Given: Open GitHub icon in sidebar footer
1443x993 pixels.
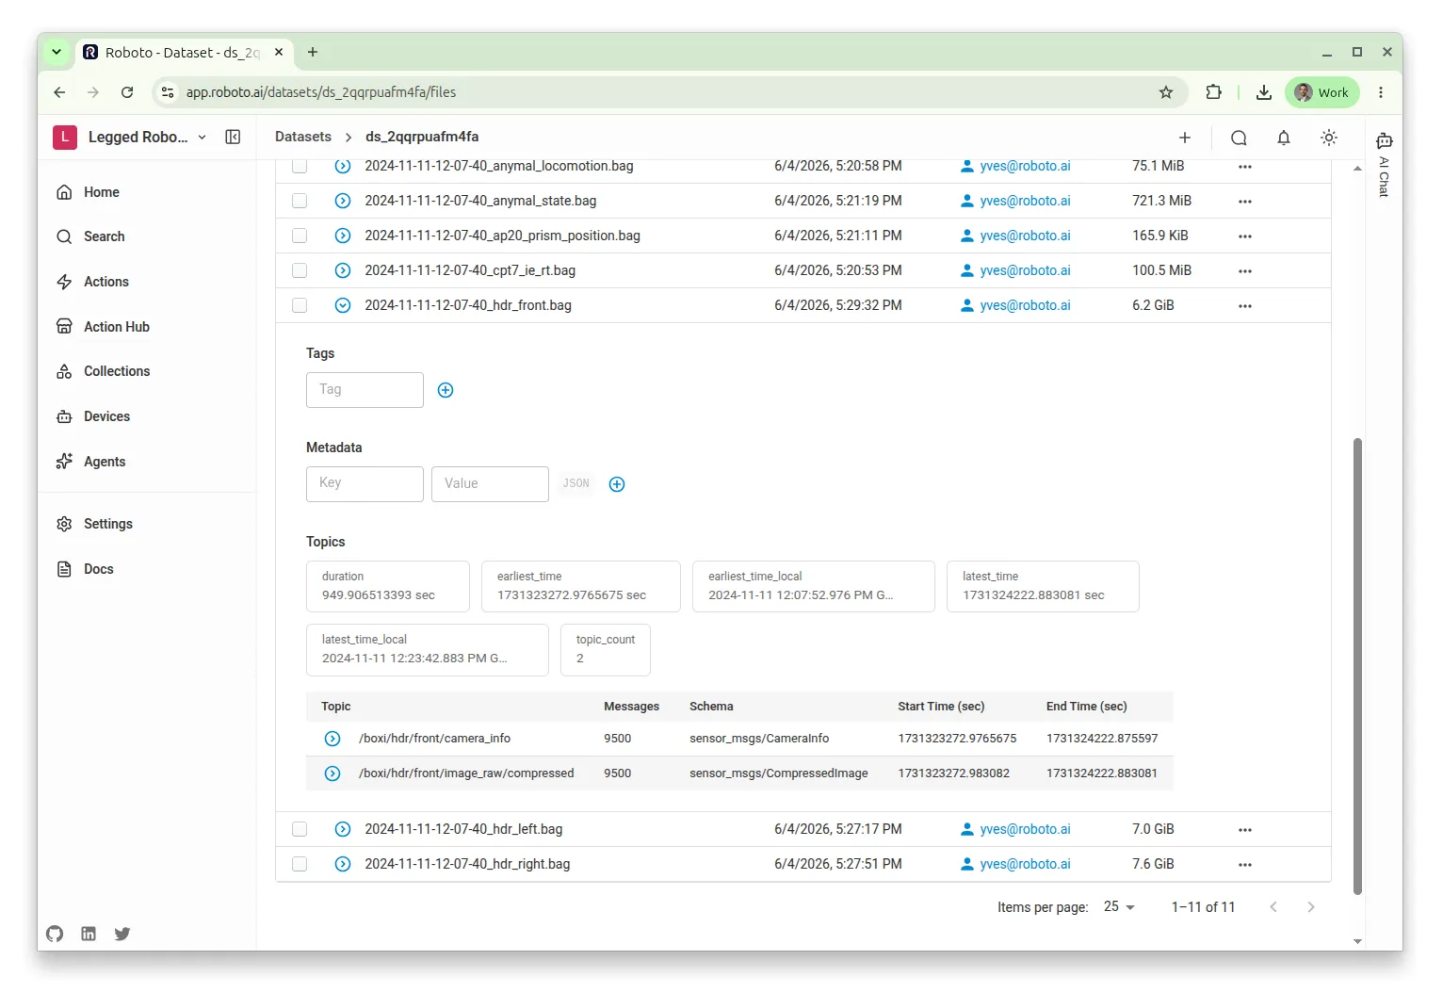Looking at the screenshot, I should [55, 934].
